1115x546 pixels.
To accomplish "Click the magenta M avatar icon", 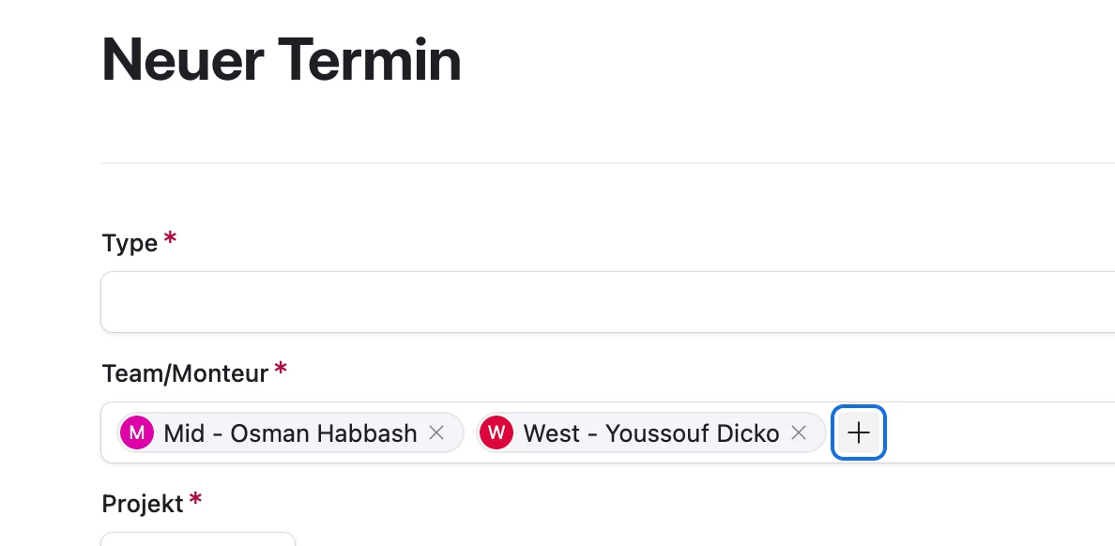I will tap(137, 432).
